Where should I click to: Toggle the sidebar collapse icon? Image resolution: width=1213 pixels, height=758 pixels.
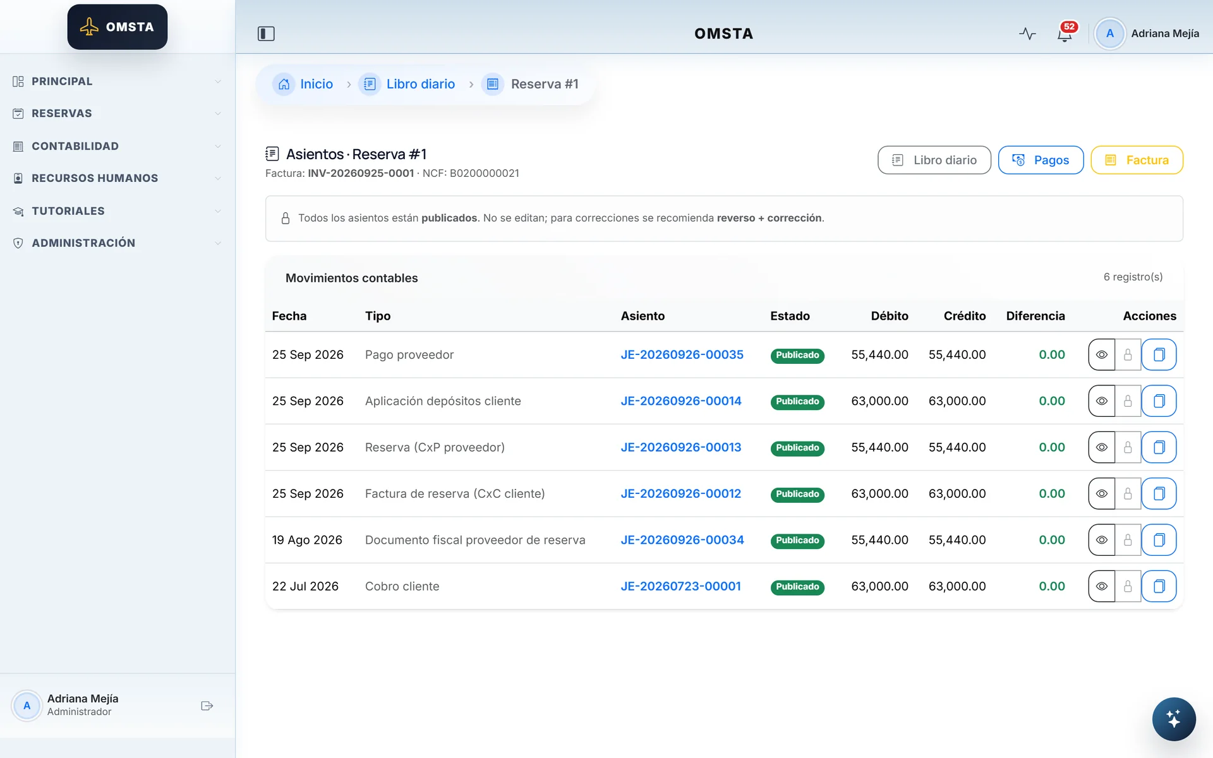coord(266,33)
